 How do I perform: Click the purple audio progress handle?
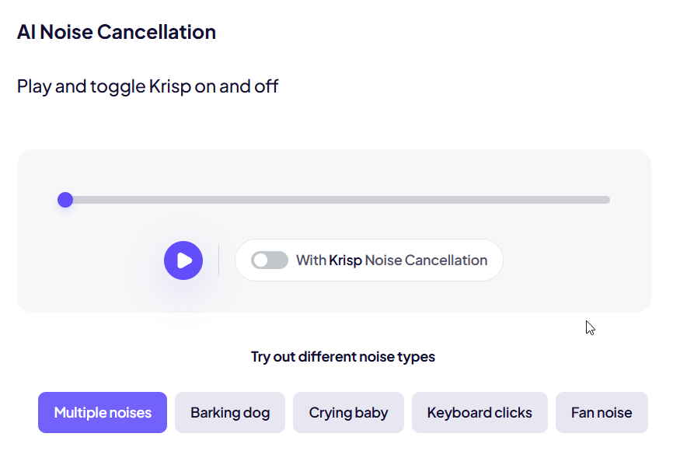tap(65, 200)
